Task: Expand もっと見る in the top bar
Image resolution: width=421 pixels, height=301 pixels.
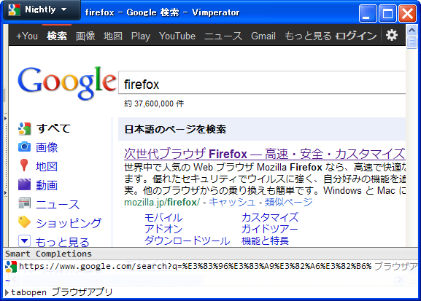Action: pos(308,36)
